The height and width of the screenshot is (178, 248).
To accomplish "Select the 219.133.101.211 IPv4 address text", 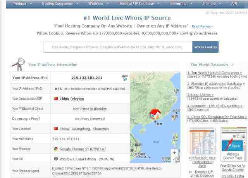I will pos(87,78).
